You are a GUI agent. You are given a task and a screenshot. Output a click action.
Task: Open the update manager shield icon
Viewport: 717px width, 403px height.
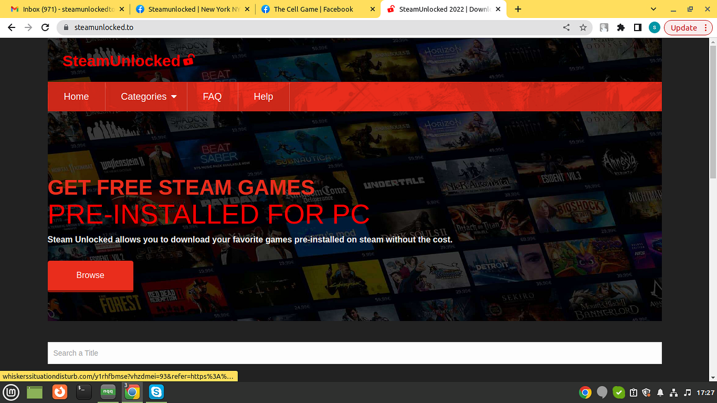point(646,392)
